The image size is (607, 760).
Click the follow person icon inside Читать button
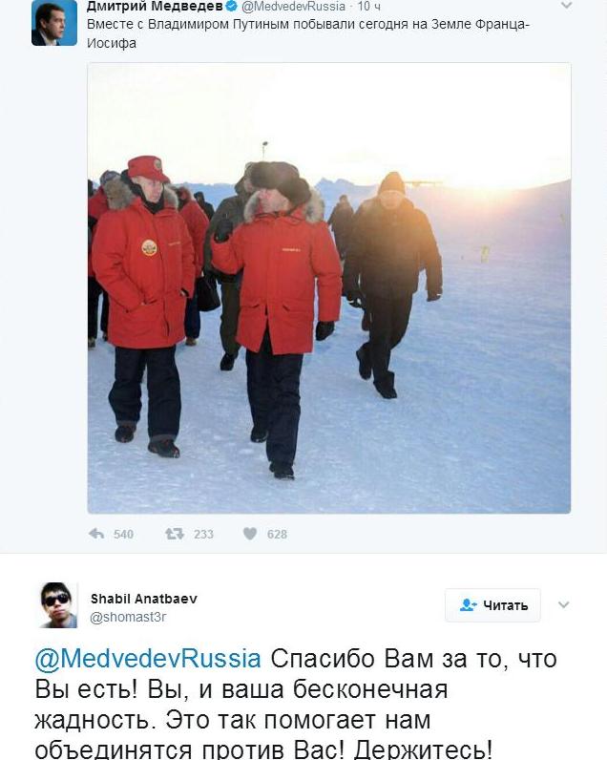468,605
